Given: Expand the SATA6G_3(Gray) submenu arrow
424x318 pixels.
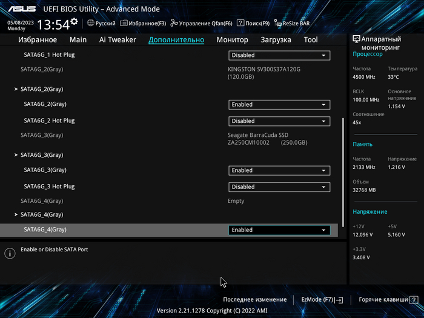Looking at the screenshot, I should (16, 155).
